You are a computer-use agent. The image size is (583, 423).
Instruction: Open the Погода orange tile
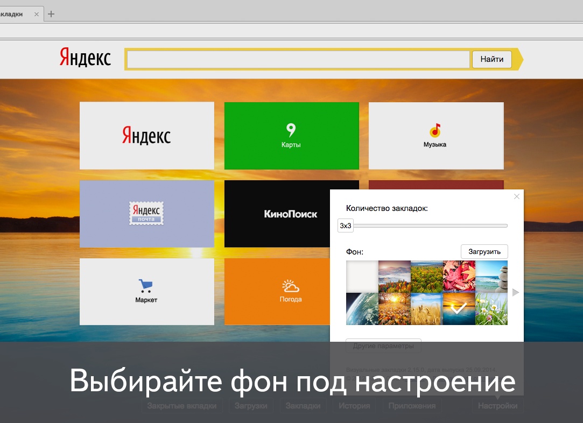pos(277,292)
